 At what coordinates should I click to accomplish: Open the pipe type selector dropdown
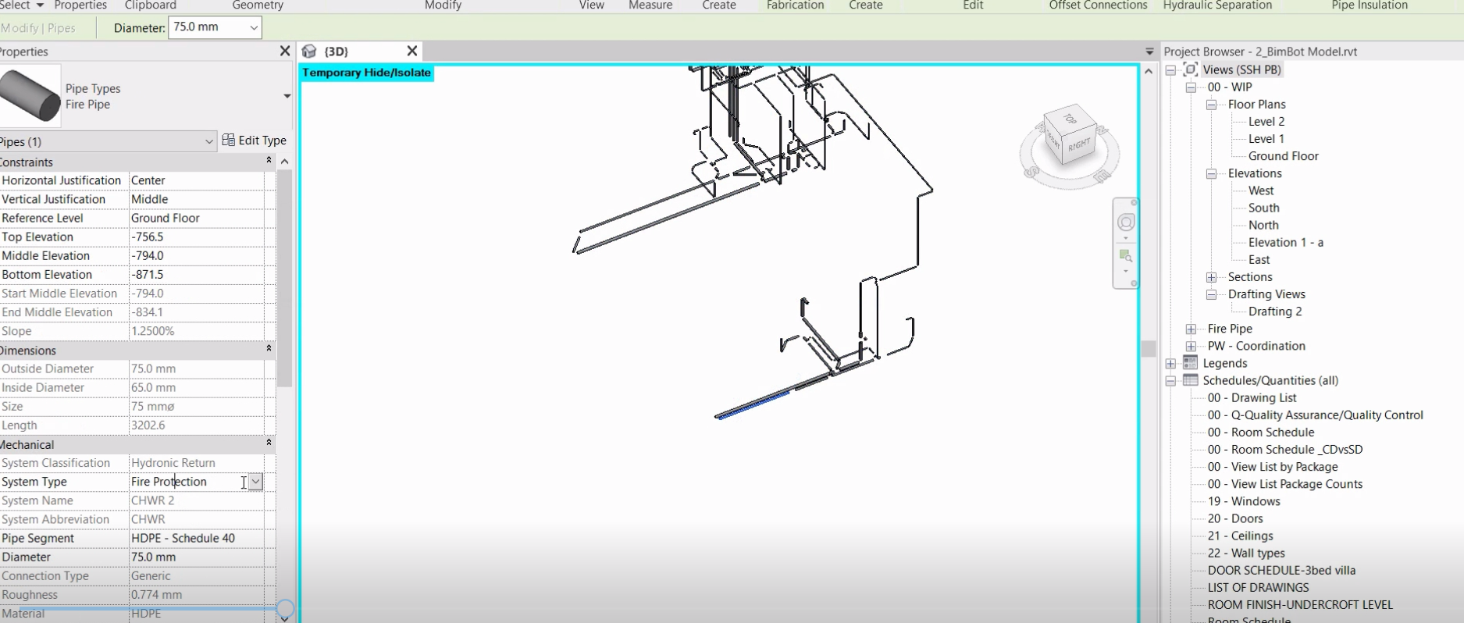287,96
